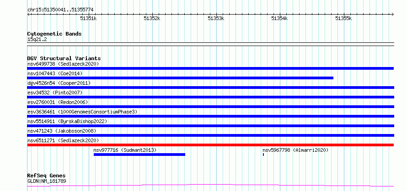Screen dimensions: 407x191
Task: Select the blue bar for dgv4526n54
Action: [210, 88]
